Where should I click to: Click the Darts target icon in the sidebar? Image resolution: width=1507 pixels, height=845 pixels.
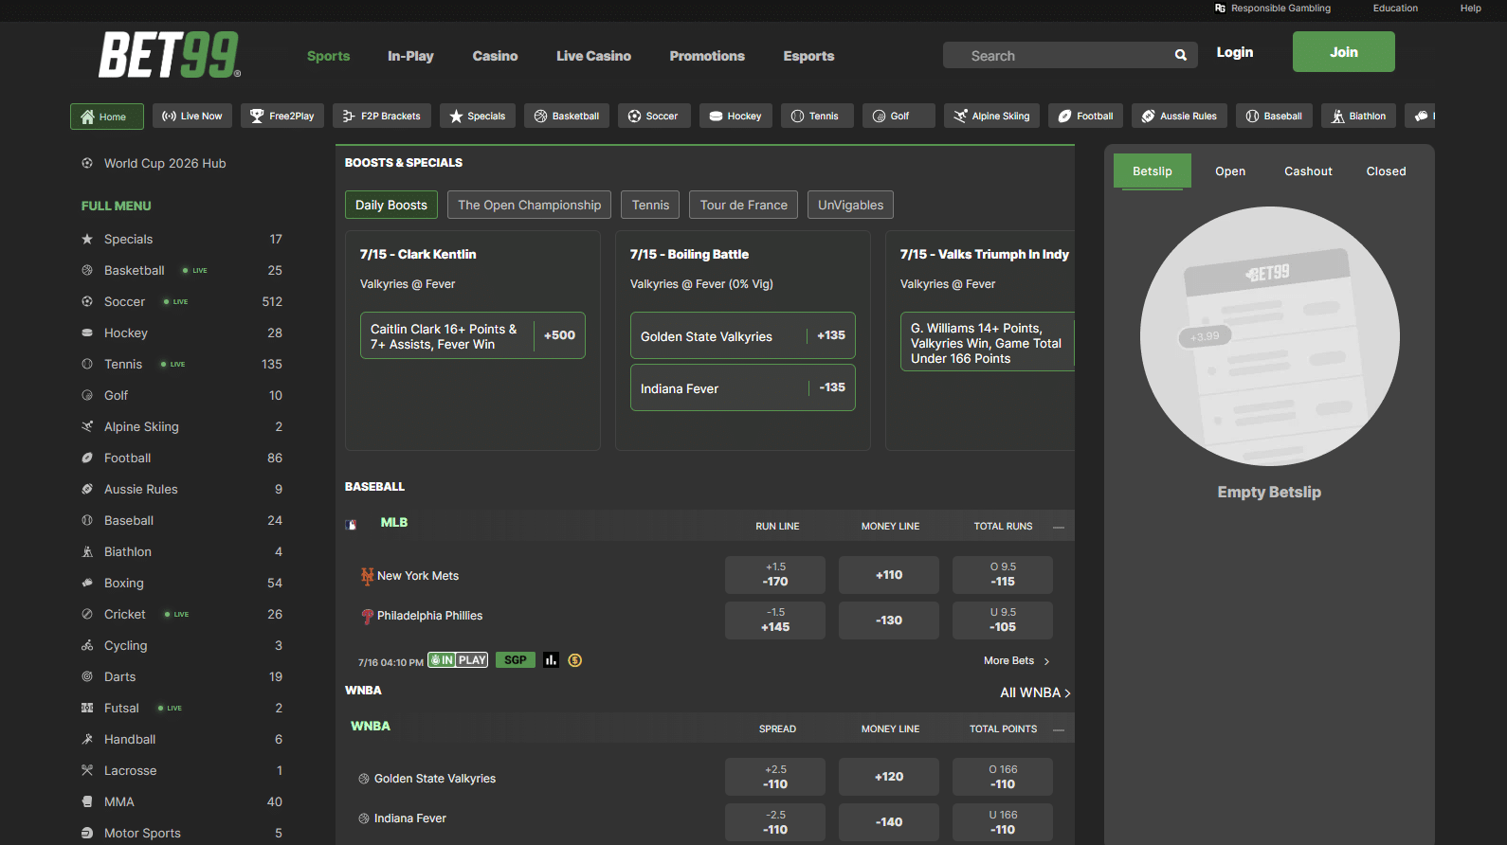point(87,677)
